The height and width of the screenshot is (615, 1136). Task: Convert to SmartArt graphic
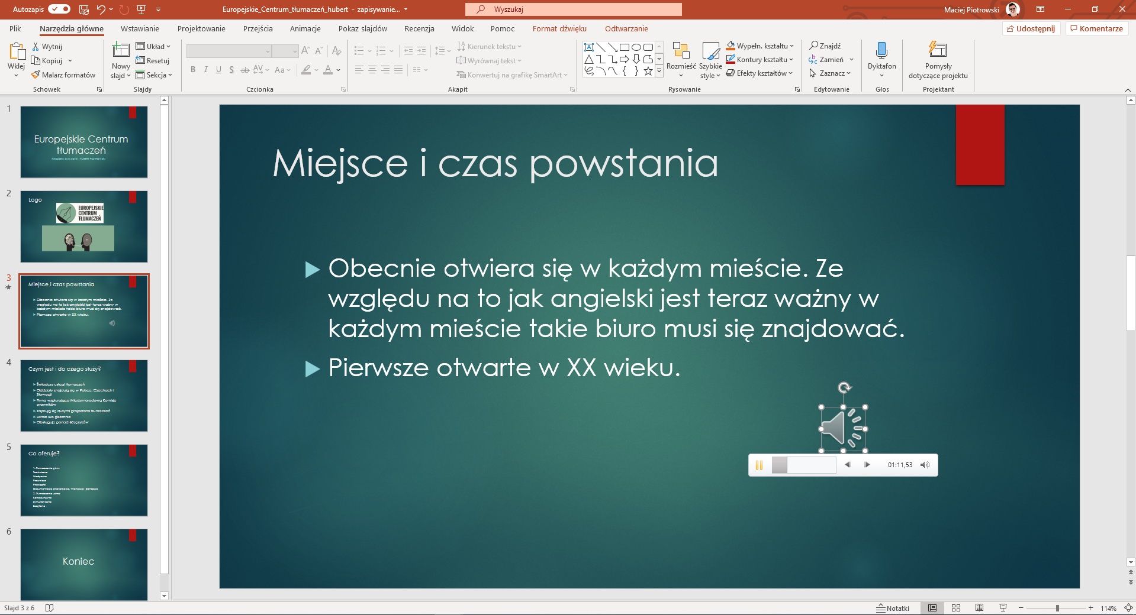coord(512,75)
